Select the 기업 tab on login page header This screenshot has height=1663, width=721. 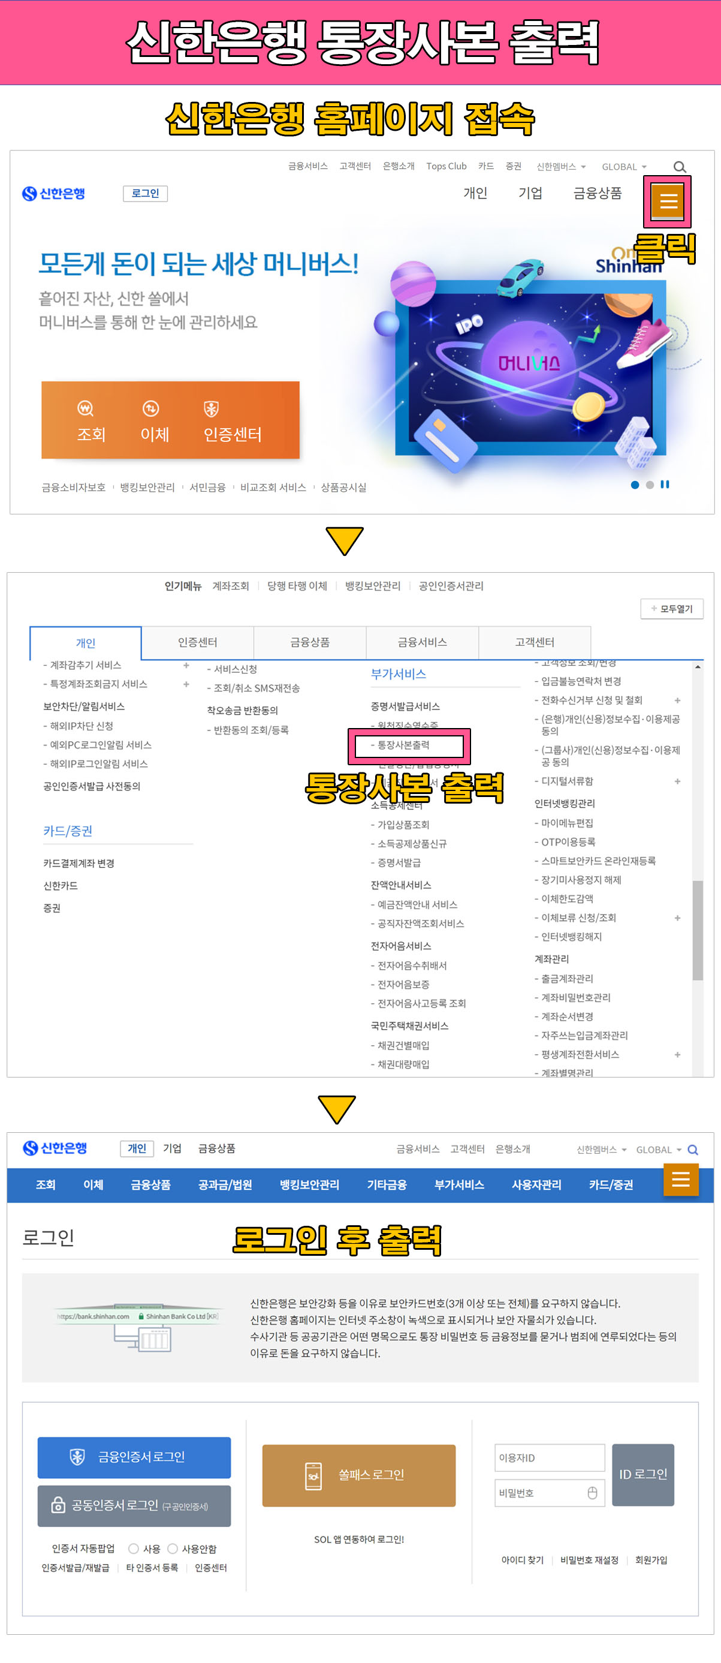click(x=171, y=1148)
